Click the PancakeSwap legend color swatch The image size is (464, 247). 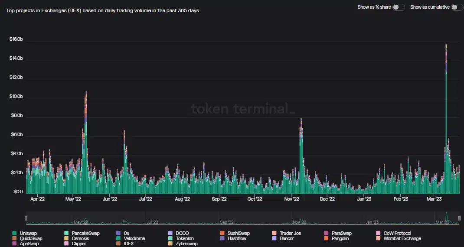click(66, 233)
